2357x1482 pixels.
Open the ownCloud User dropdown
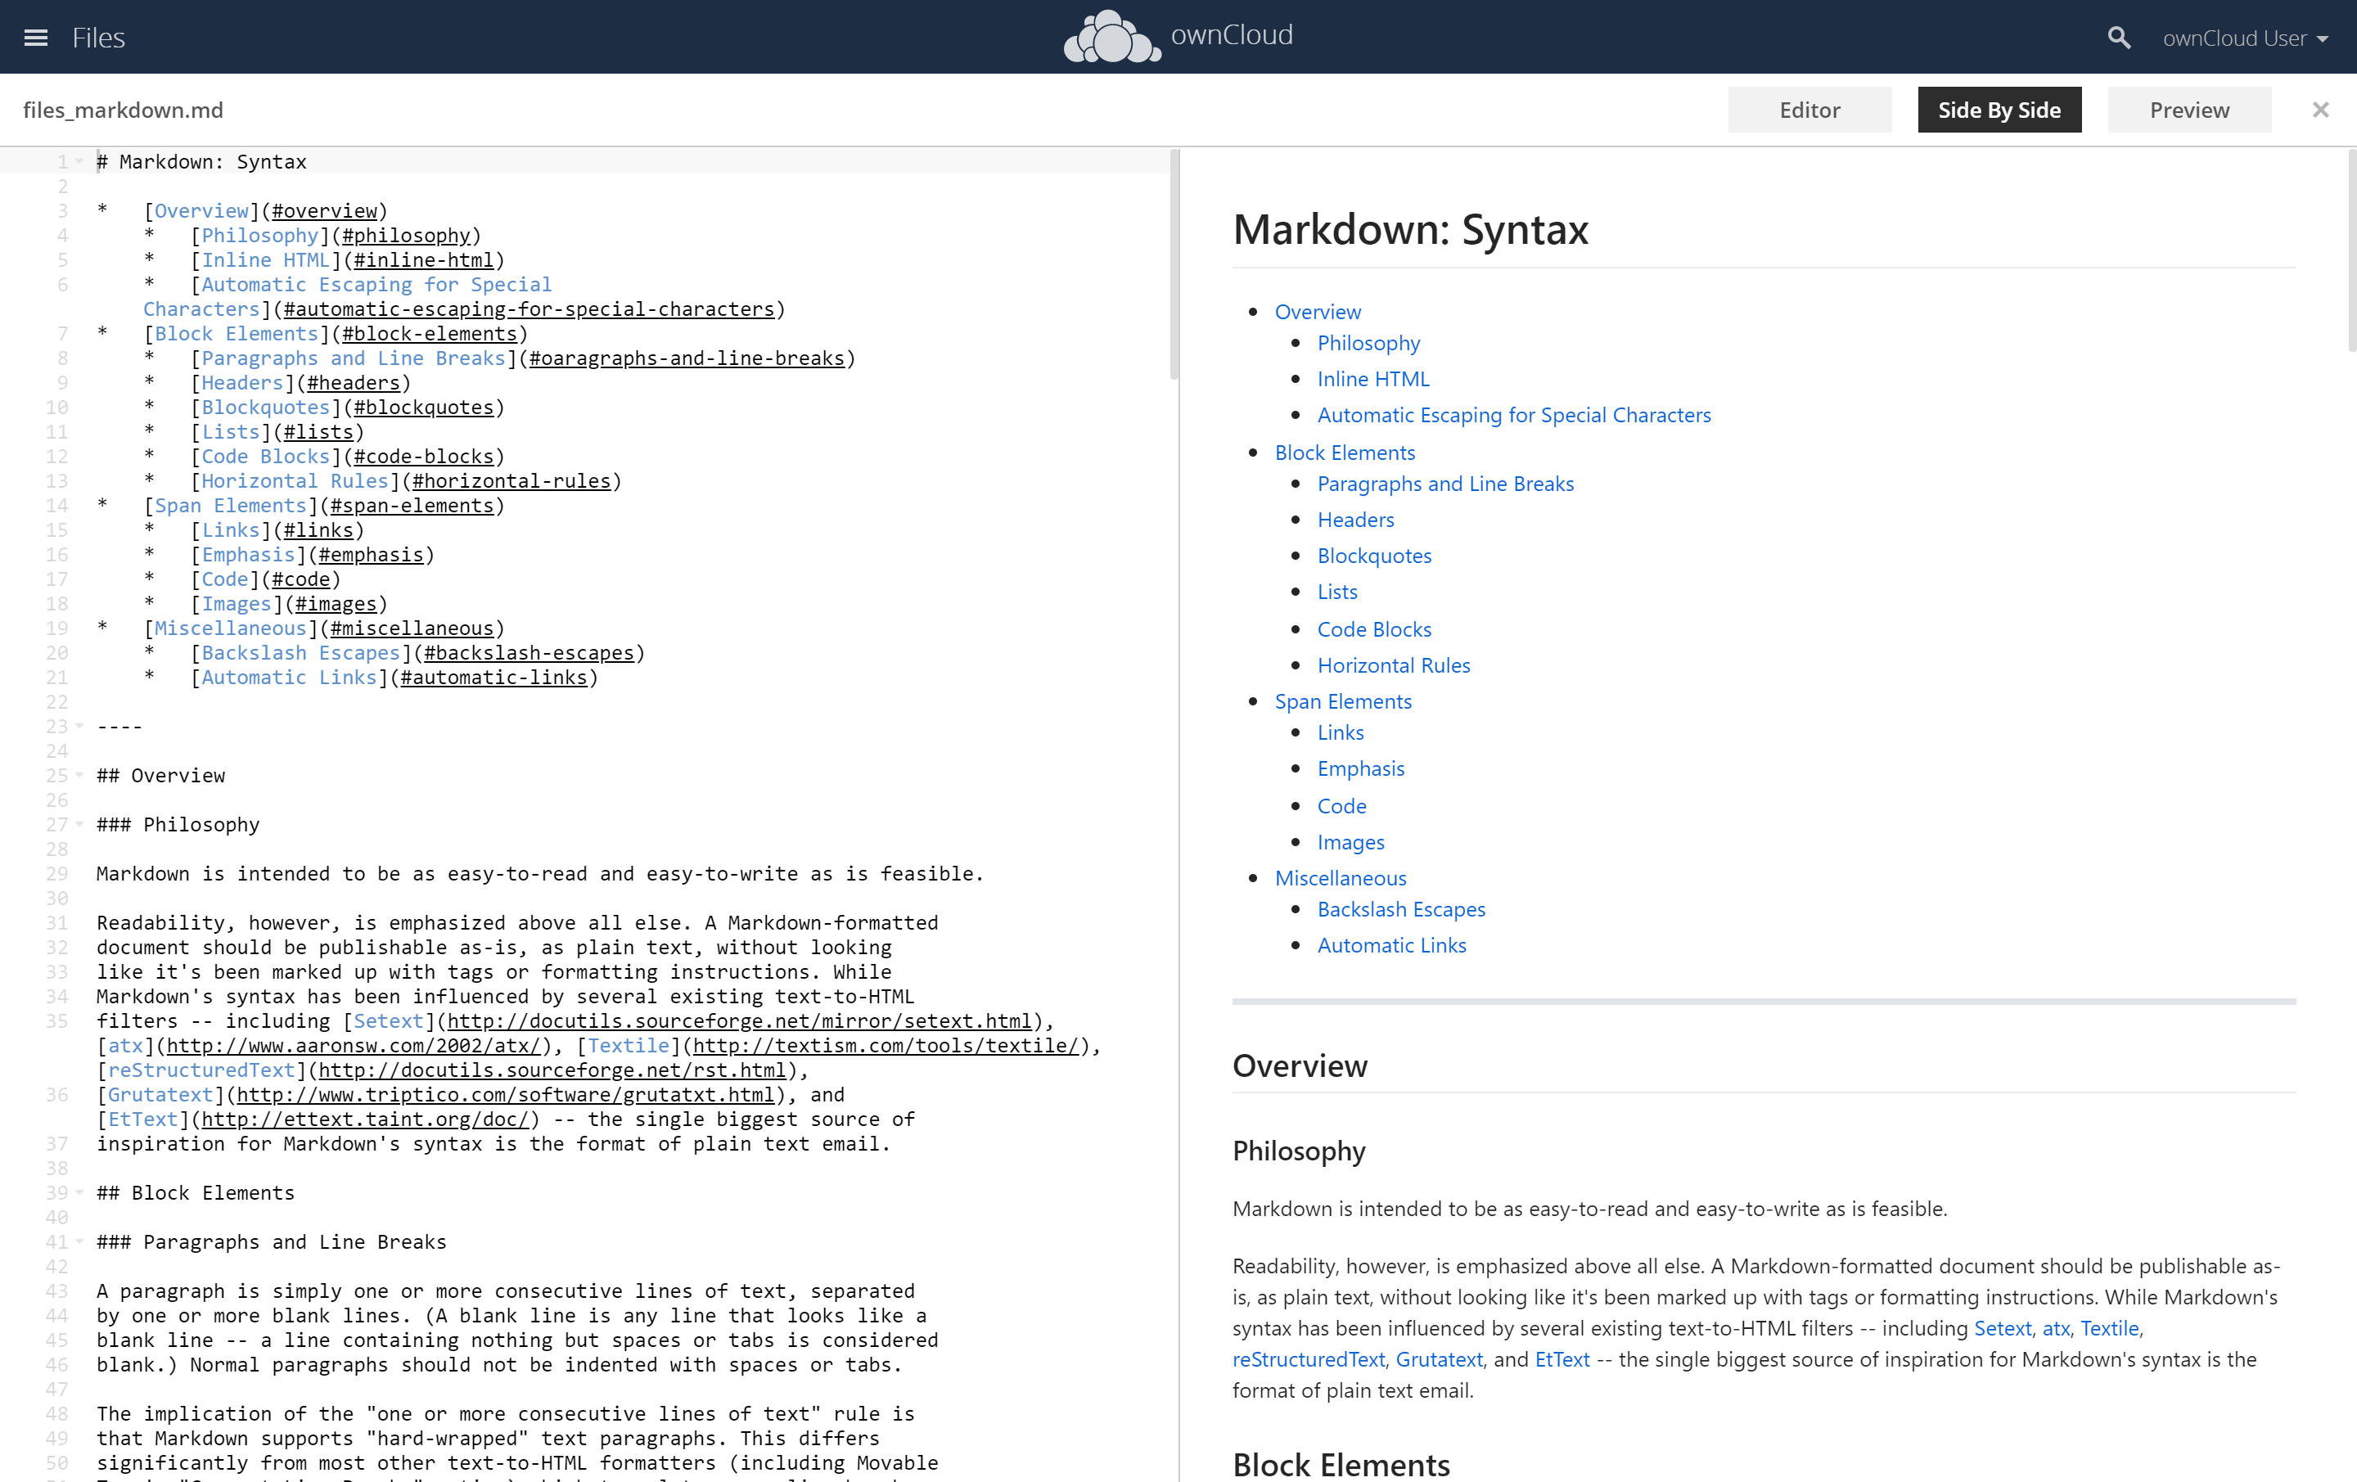(2244, 38)
